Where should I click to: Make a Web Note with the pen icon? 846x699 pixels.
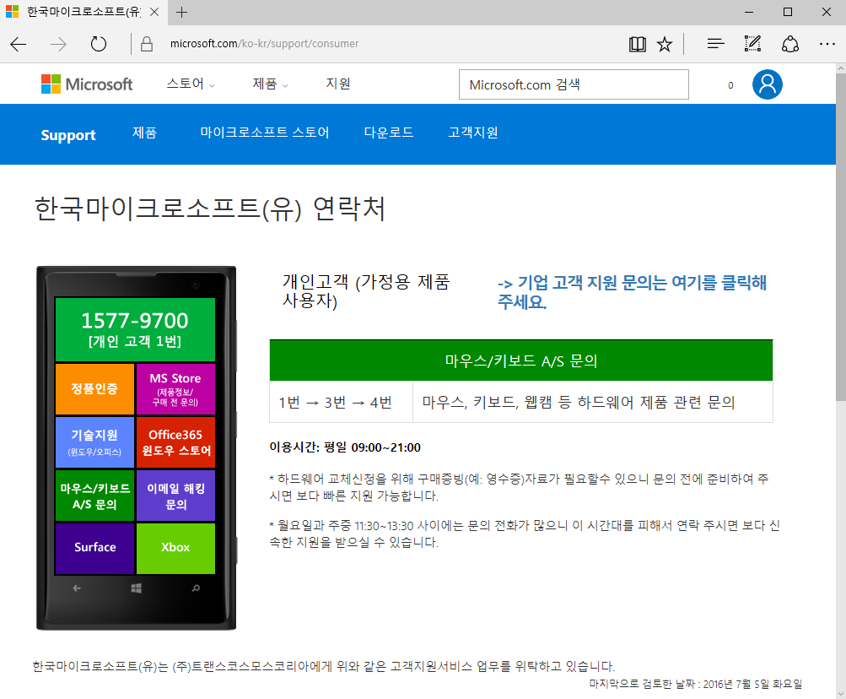point(752,44)
